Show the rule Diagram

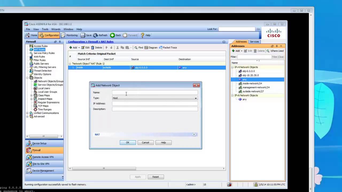(151, 47)
